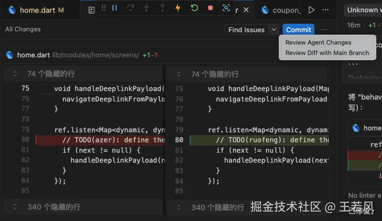Click the +1-1 change count
The width and height of the screenshot is (382, 221).
150,55
